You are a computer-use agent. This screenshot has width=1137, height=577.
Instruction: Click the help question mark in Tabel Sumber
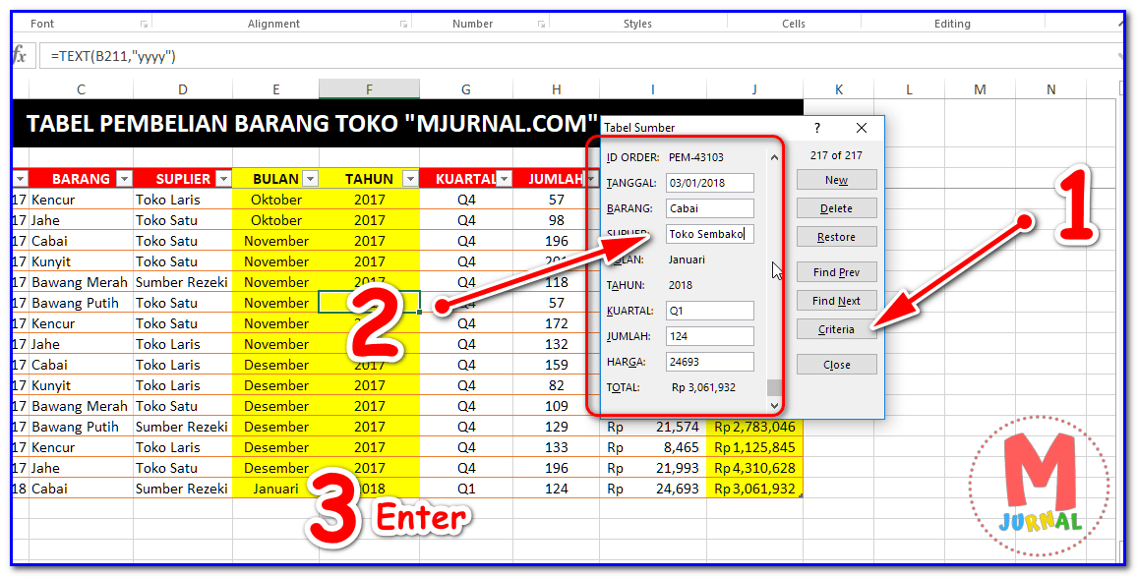pyautogui.click(x=817, y=128)
